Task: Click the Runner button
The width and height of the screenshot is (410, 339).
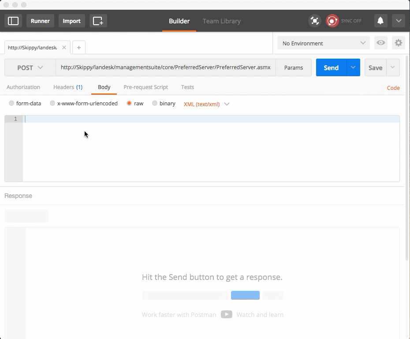Action: pyautogui.click(x=40, y=21)
